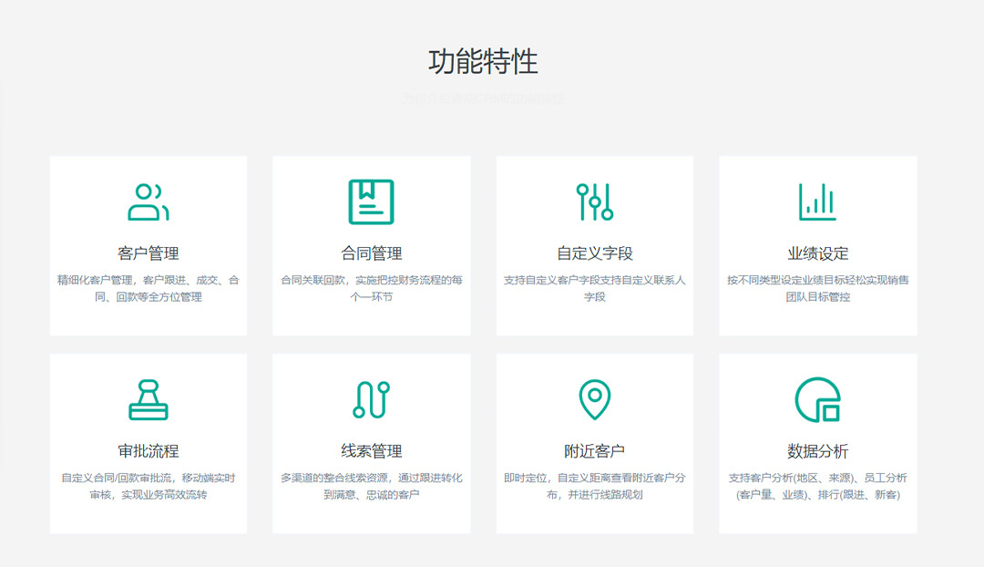984x567 pixels.
Task: Click the 业绩设定 bar chart icon
Action: click(817, 201)
